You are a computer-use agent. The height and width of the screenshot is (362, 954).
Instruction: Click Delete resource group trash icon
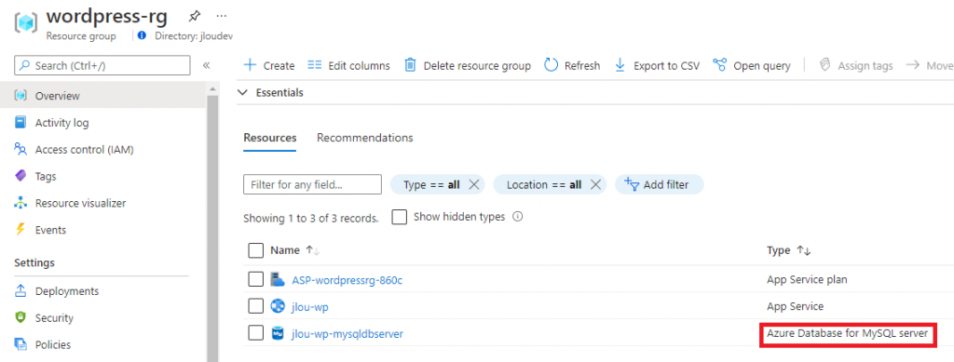(411, 65)
